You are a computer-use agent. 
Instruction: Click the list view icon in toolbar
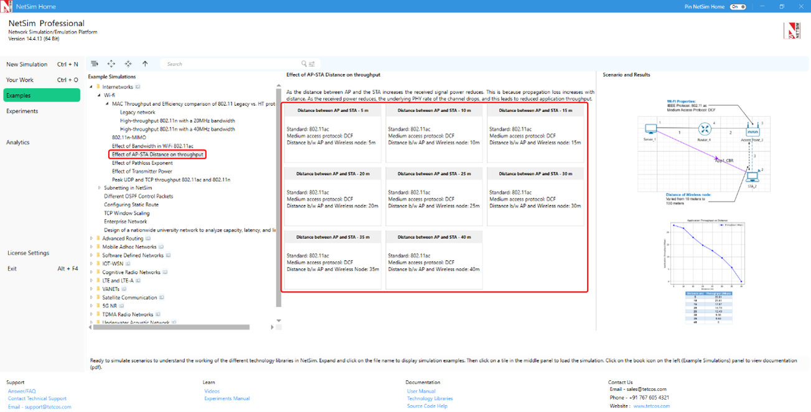(x=95, y=63)
